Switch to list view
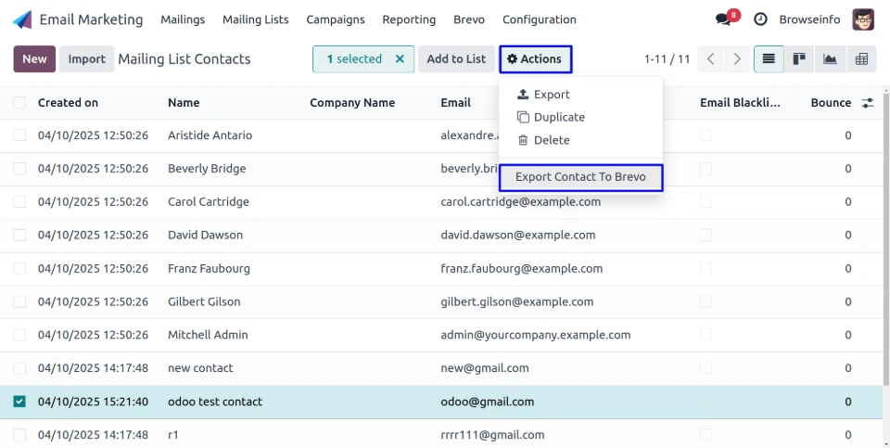This screenshot has width=890, height=448. click(x=768, y=59)
